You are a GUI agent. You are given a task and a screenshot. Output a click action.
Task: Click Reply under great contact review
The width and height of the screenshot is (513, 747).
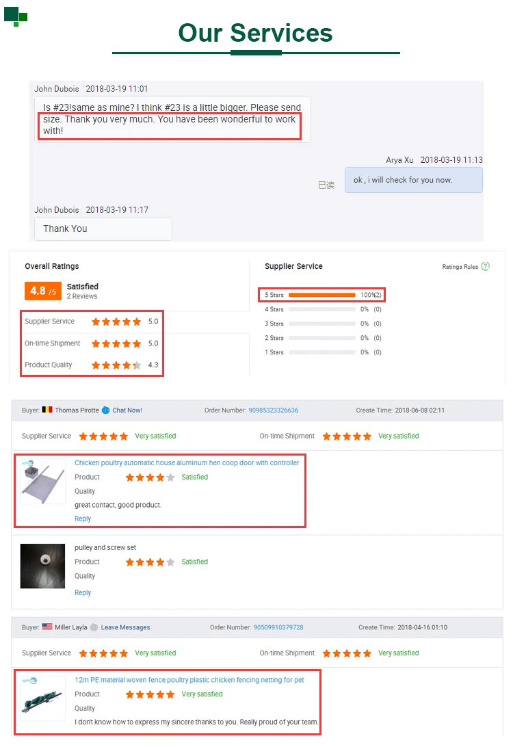click(x=82, y=519)
